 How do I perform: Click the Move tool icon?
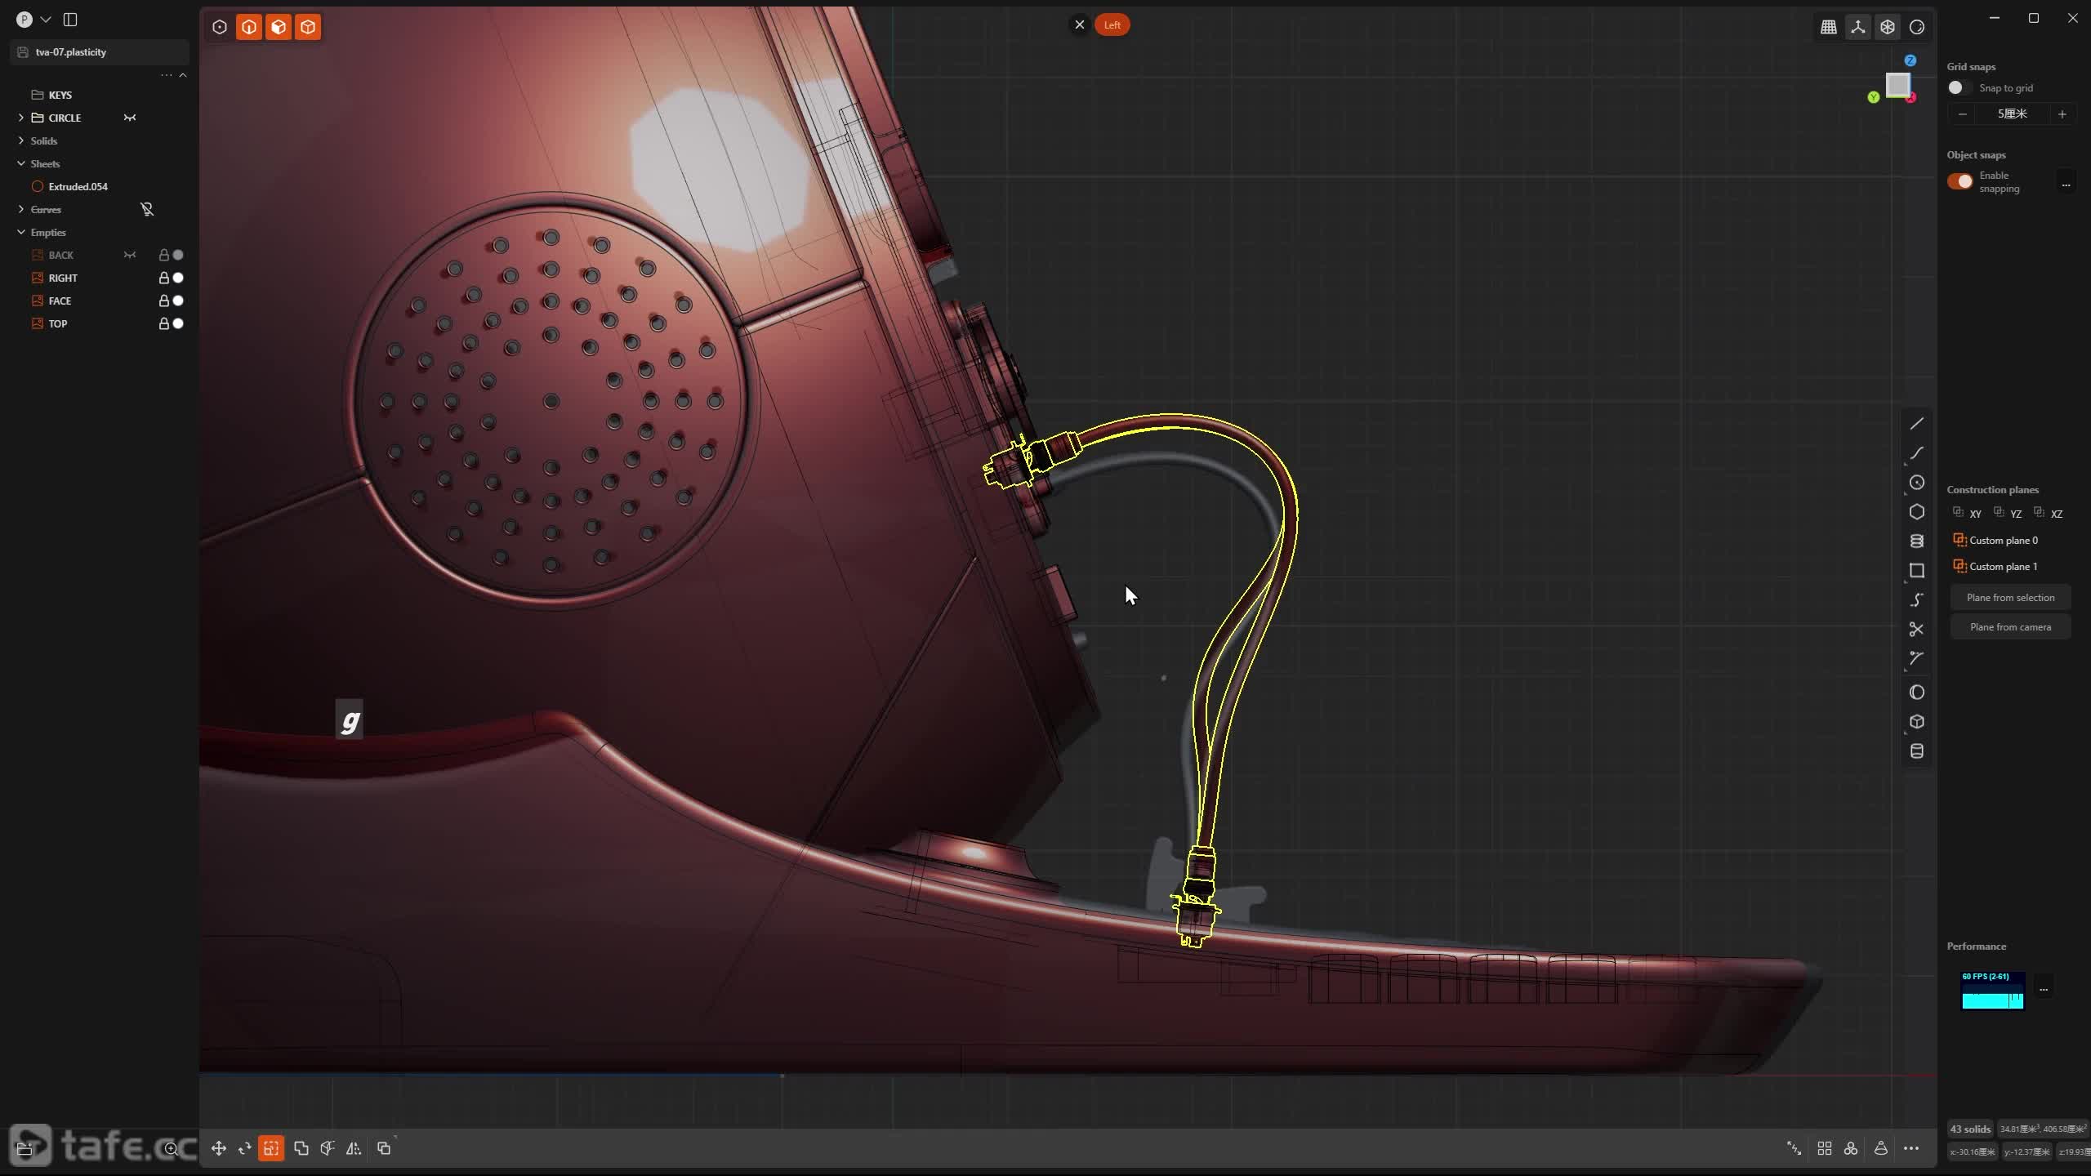tap(218, 1148)
